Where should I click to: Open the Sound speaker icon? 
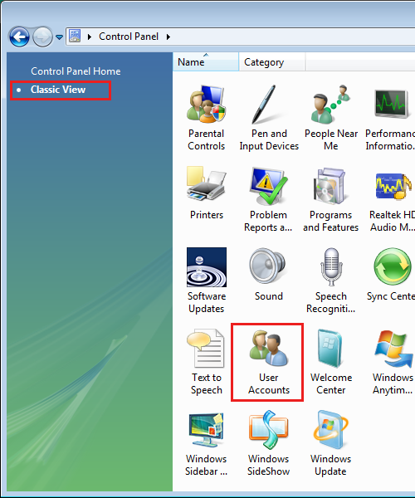269,267
